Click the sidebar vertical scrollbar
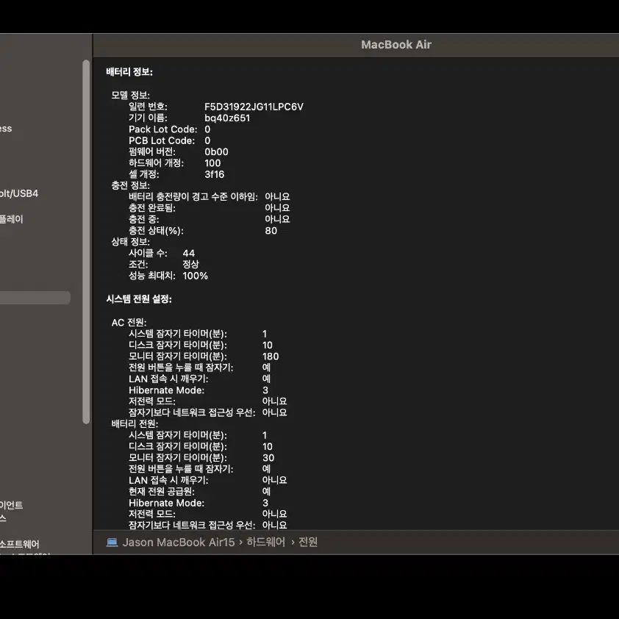Screen dimensions: 619x619 click(x=86, y=242)
